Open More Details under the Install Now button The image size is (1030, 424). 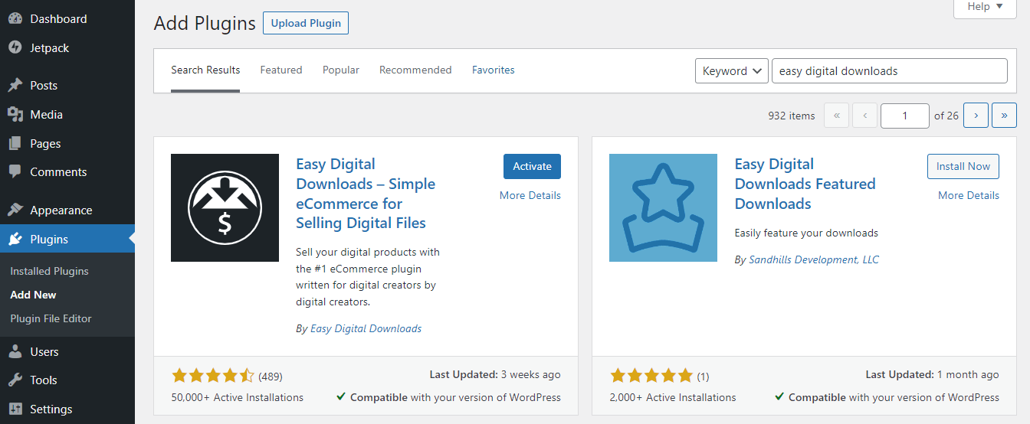click(x=969, y=195)
